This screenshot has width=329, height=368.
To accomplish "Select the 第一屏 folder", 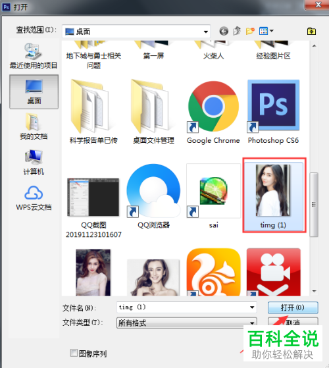I will (153, 51).
